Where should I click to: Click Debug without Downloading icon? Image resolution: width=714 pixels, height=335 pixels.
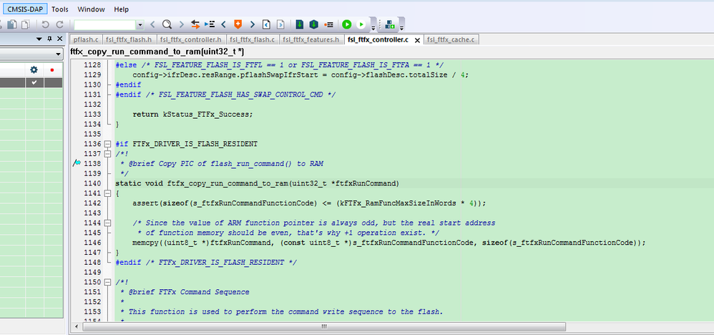click(x=361, y=24)
